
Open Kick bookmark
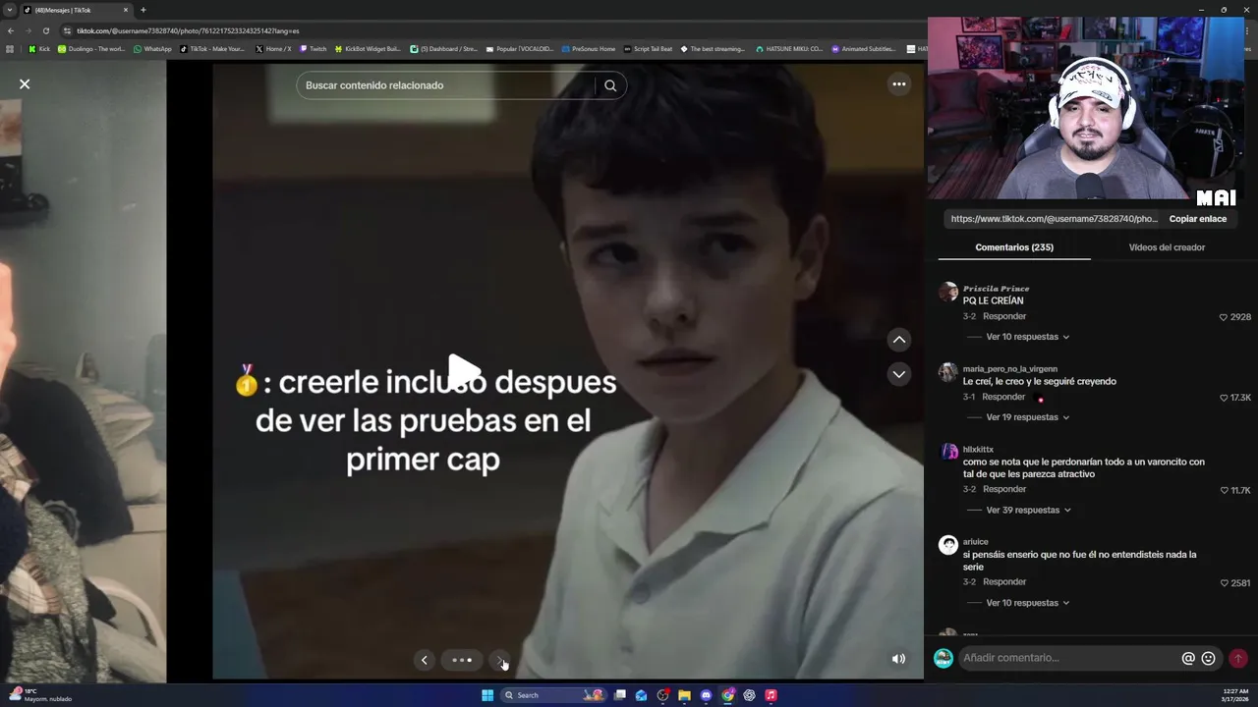point(39,48)
